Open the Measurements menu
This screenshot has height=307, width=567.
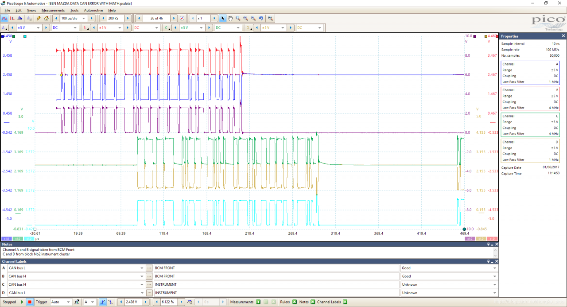point(53,10)
